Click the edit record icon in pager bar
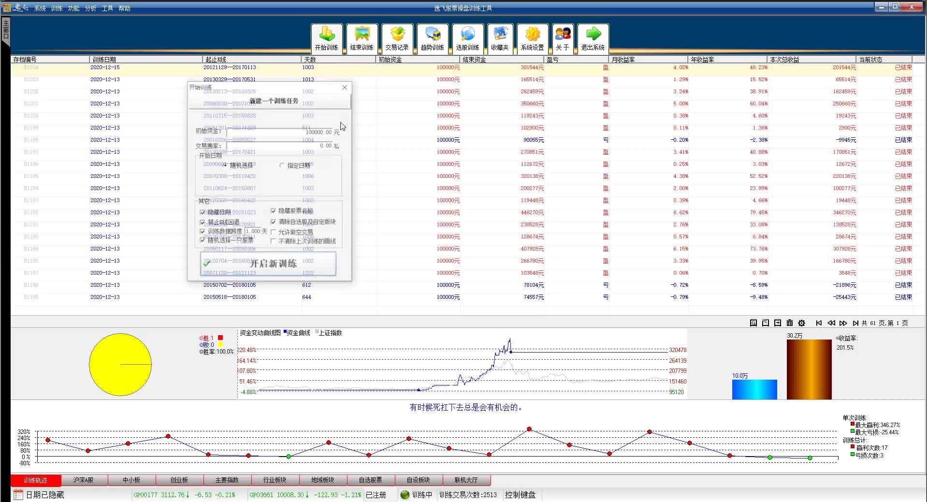 [766, 323]
